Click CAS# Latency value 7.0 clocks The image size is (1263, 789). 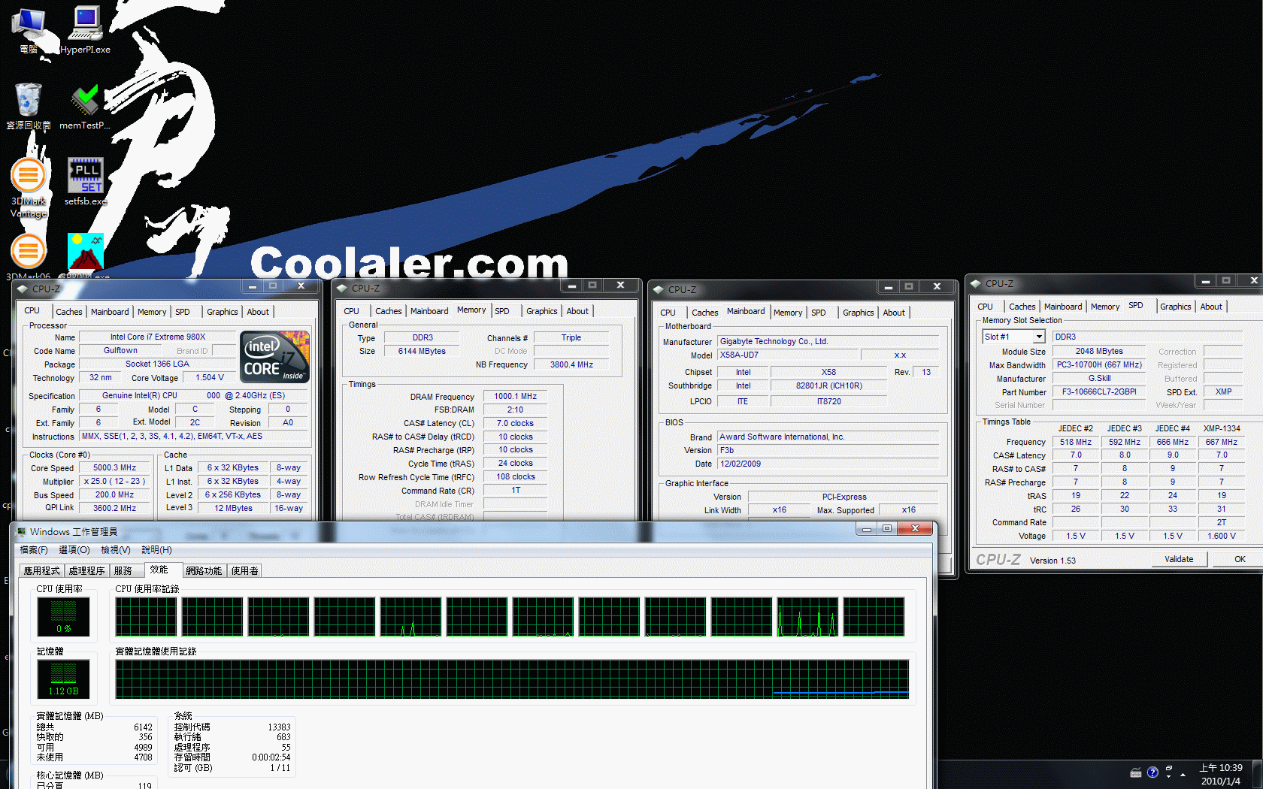pos(516,423)
